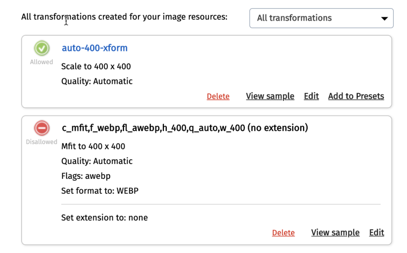
Task: Delete the c_mfit webp transformation
Action: [x=283, y=232]
